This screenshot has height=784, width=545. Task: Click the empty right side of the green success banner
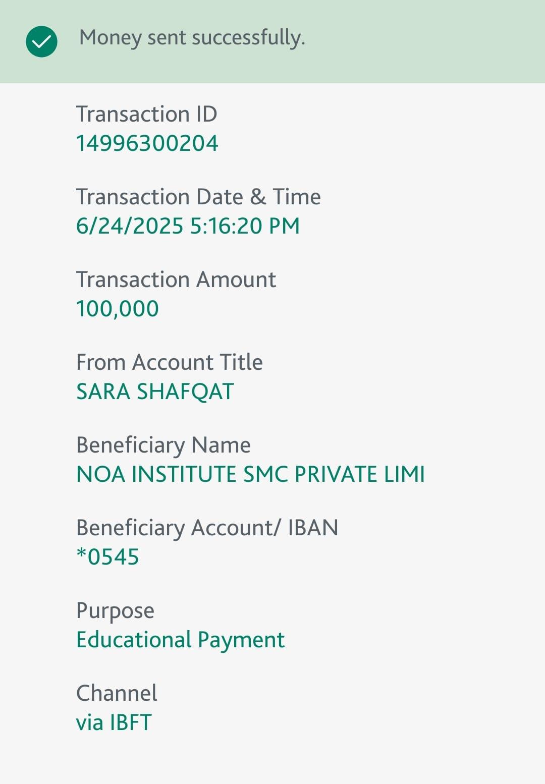[429, 41]
